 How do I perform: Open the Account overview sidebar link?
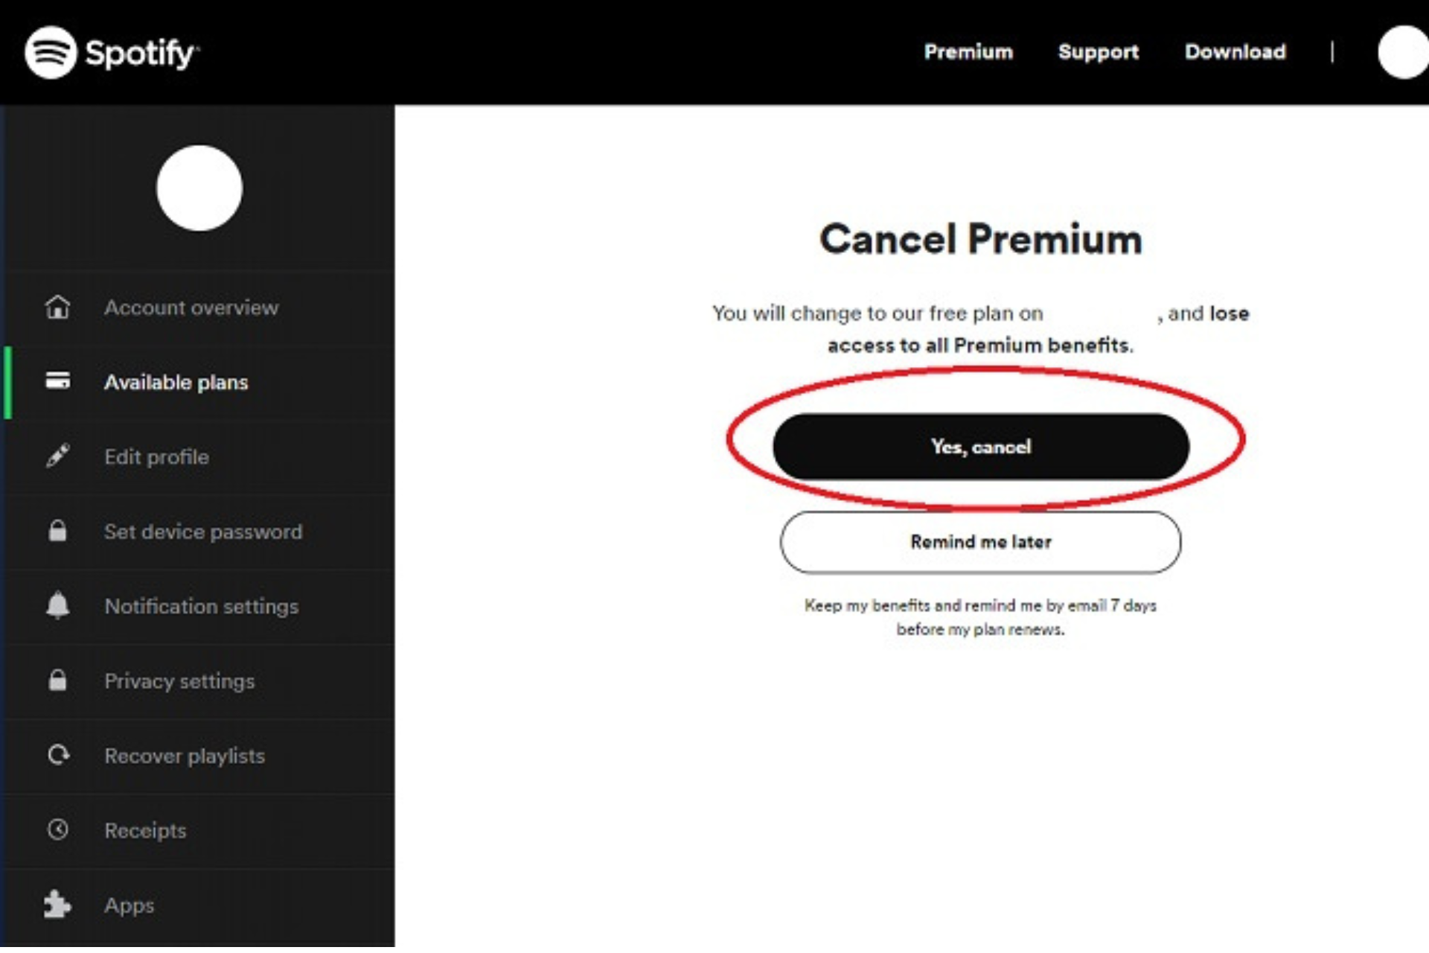[x=191, y=307]
